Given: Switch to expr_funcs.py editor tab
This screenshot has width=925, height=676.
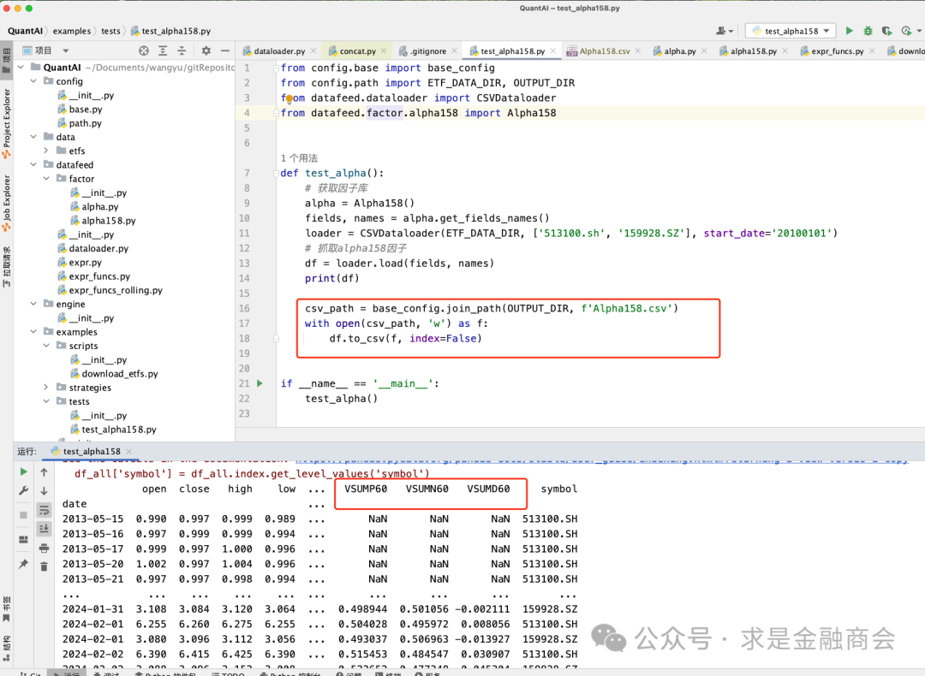Looking at the screenshot, I should [837, 51].
